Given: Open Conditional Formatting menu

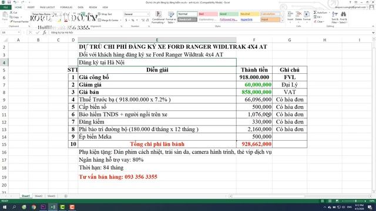Looking at the screenshot, I should [x=158, y=17].
